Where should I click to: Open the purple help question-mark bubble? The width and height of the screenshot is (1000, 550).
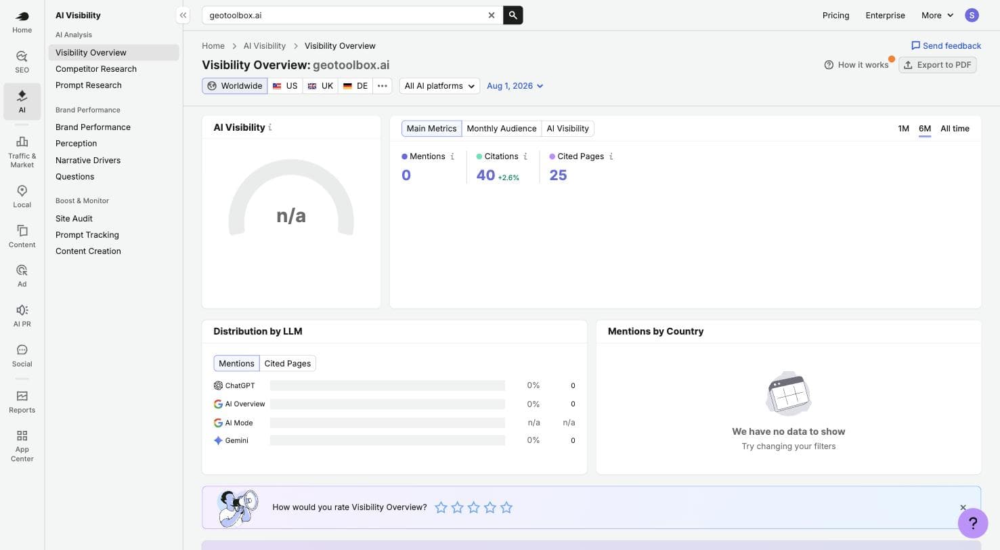pos(973,523)
